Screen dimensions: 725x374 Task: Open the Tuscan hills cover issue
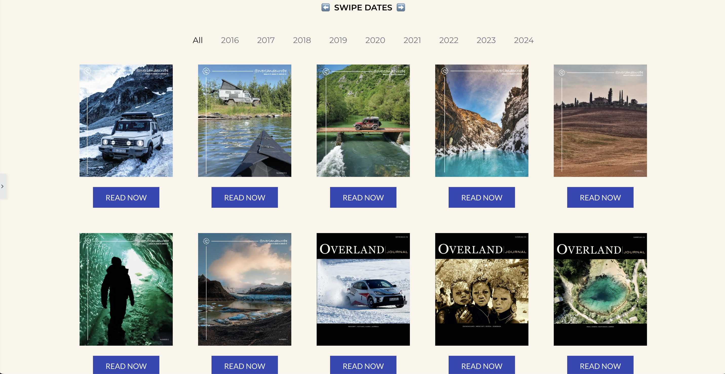coord(600,121)
